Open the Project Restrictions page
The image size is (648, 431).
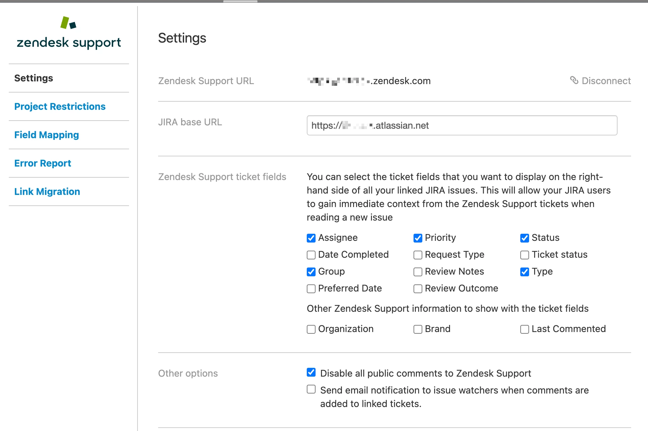(x=60, y=106)
